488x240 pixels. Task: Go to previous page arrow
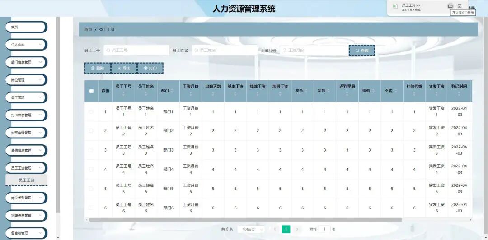point(275,229)
